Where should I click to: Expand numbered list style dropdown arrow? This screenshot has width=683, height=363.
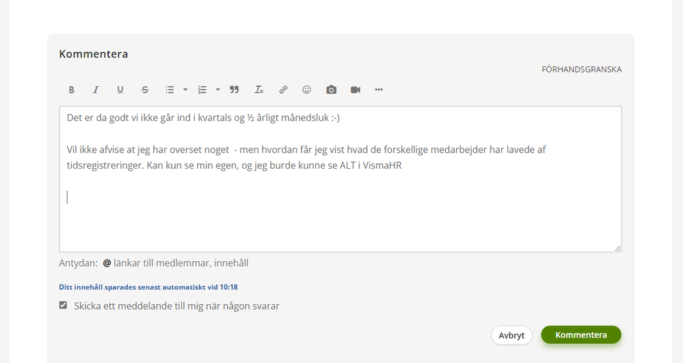click(218, 90)
